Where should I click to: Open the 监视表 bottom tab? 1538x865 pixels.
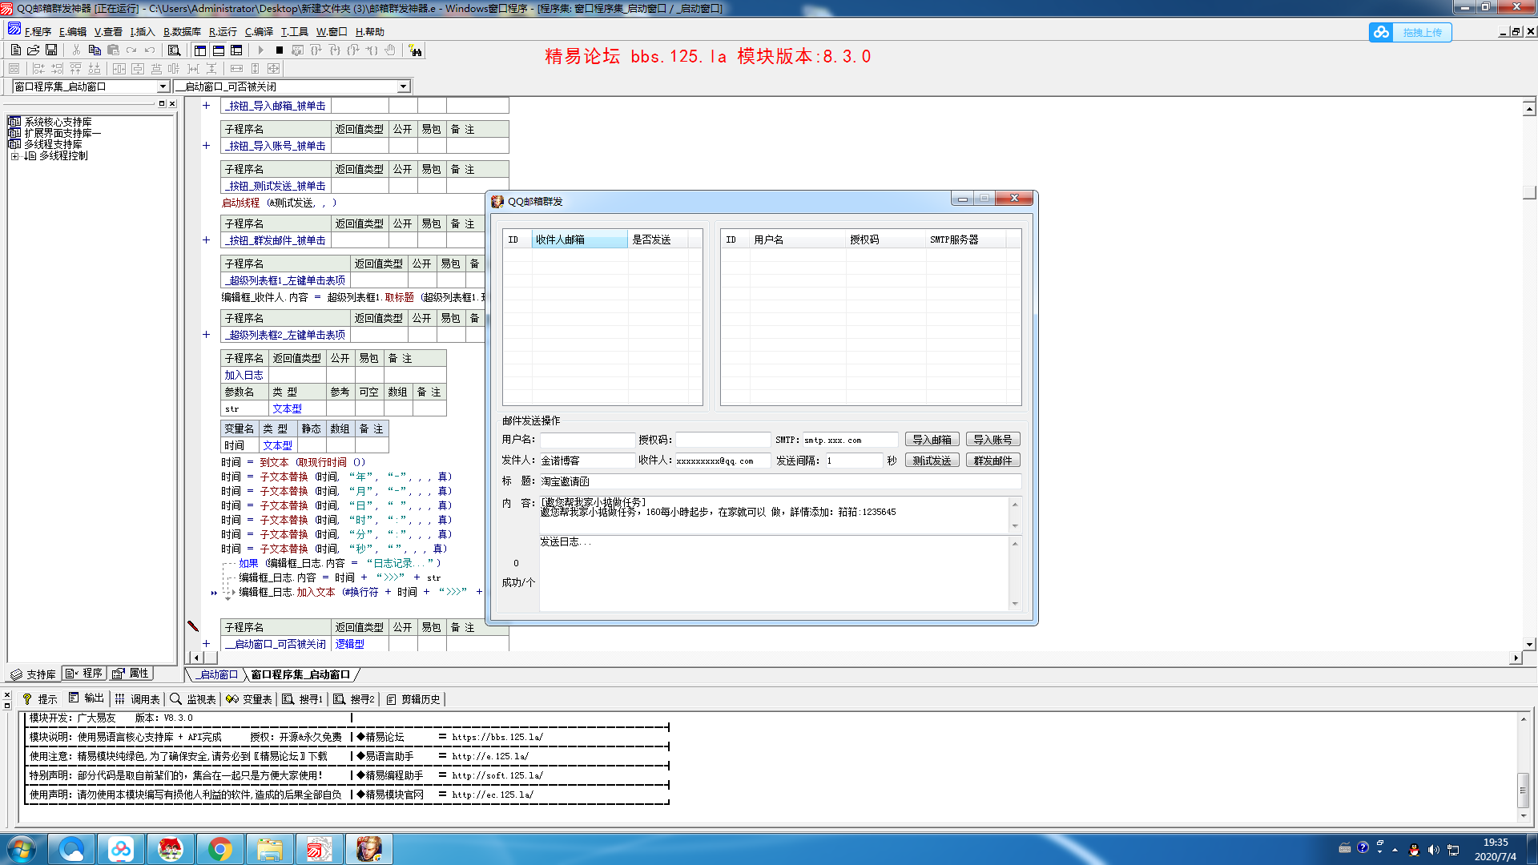pos(193,699)
